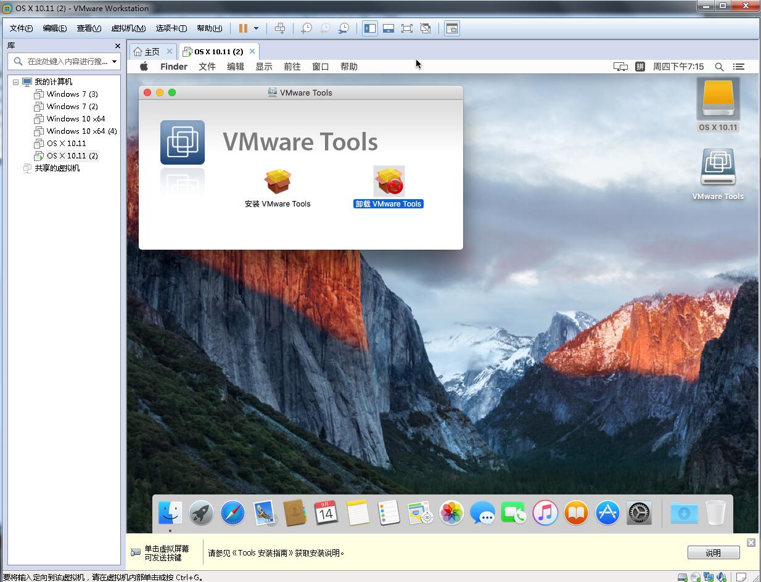Open Finder from the Dock
The width and height of the screenshot is (761, 582).
(x=170, y=512)
